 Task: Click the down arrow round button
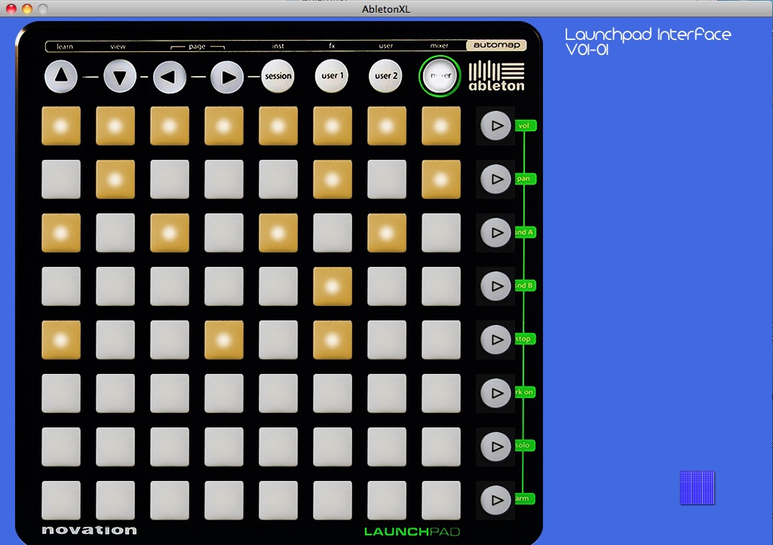pos(120,76)
